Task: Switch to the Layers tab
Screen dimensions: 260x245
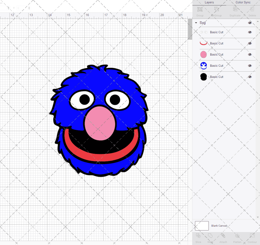Action: [x=209, y=3]
